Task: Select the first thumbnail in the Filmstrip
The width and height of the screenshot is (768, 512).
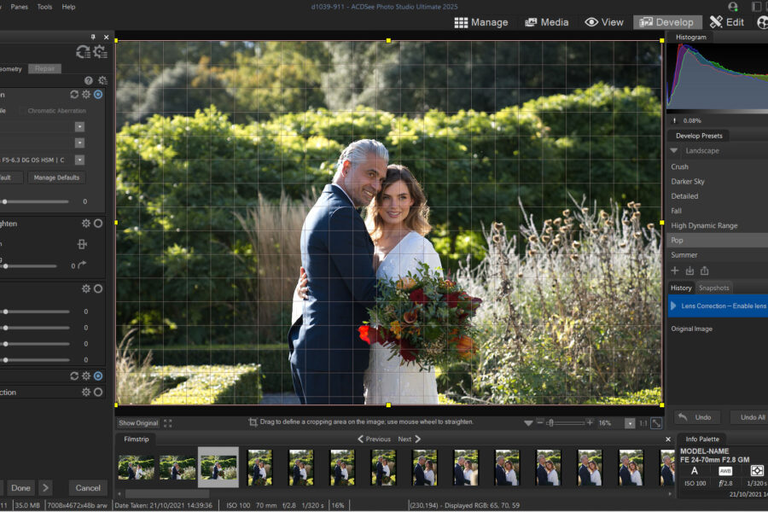Action: click(136, 468)
